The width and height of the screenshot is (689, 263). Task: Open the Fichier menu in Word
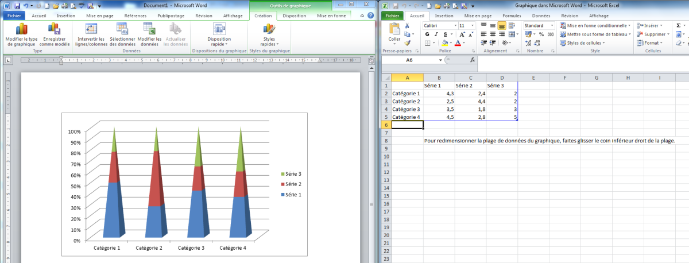(x=13, y=16)
